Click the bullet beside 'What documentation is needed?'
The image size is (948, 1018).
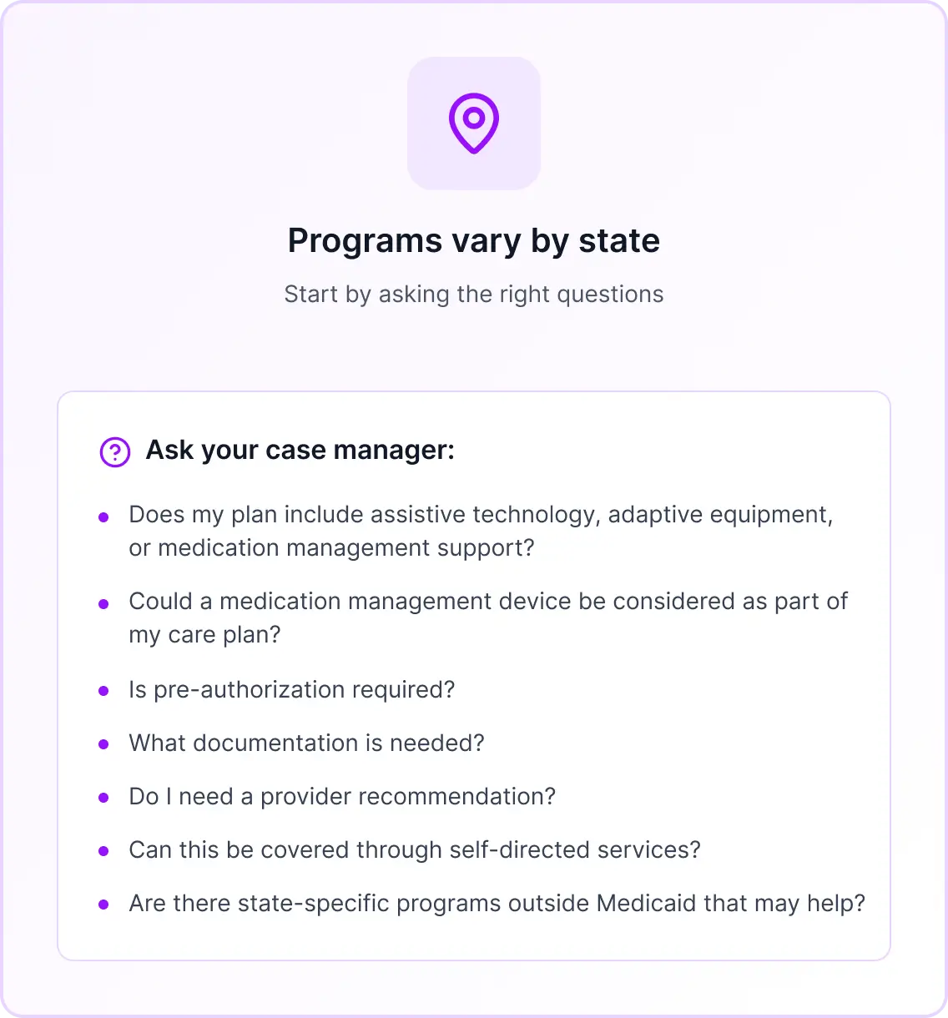pos(103,744)
